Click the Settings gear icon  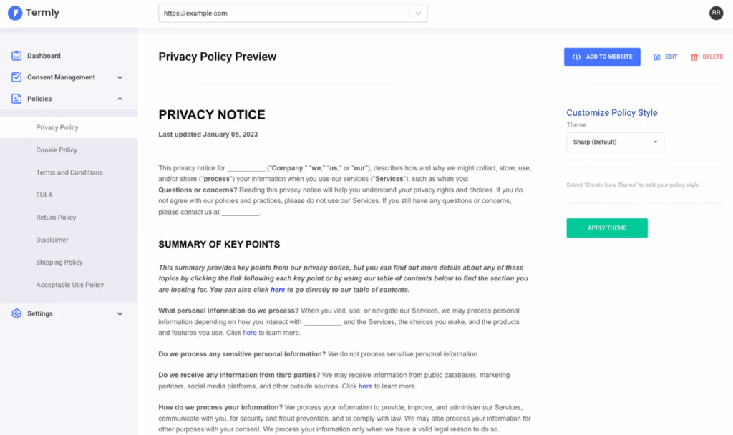[x=16, y=313]
